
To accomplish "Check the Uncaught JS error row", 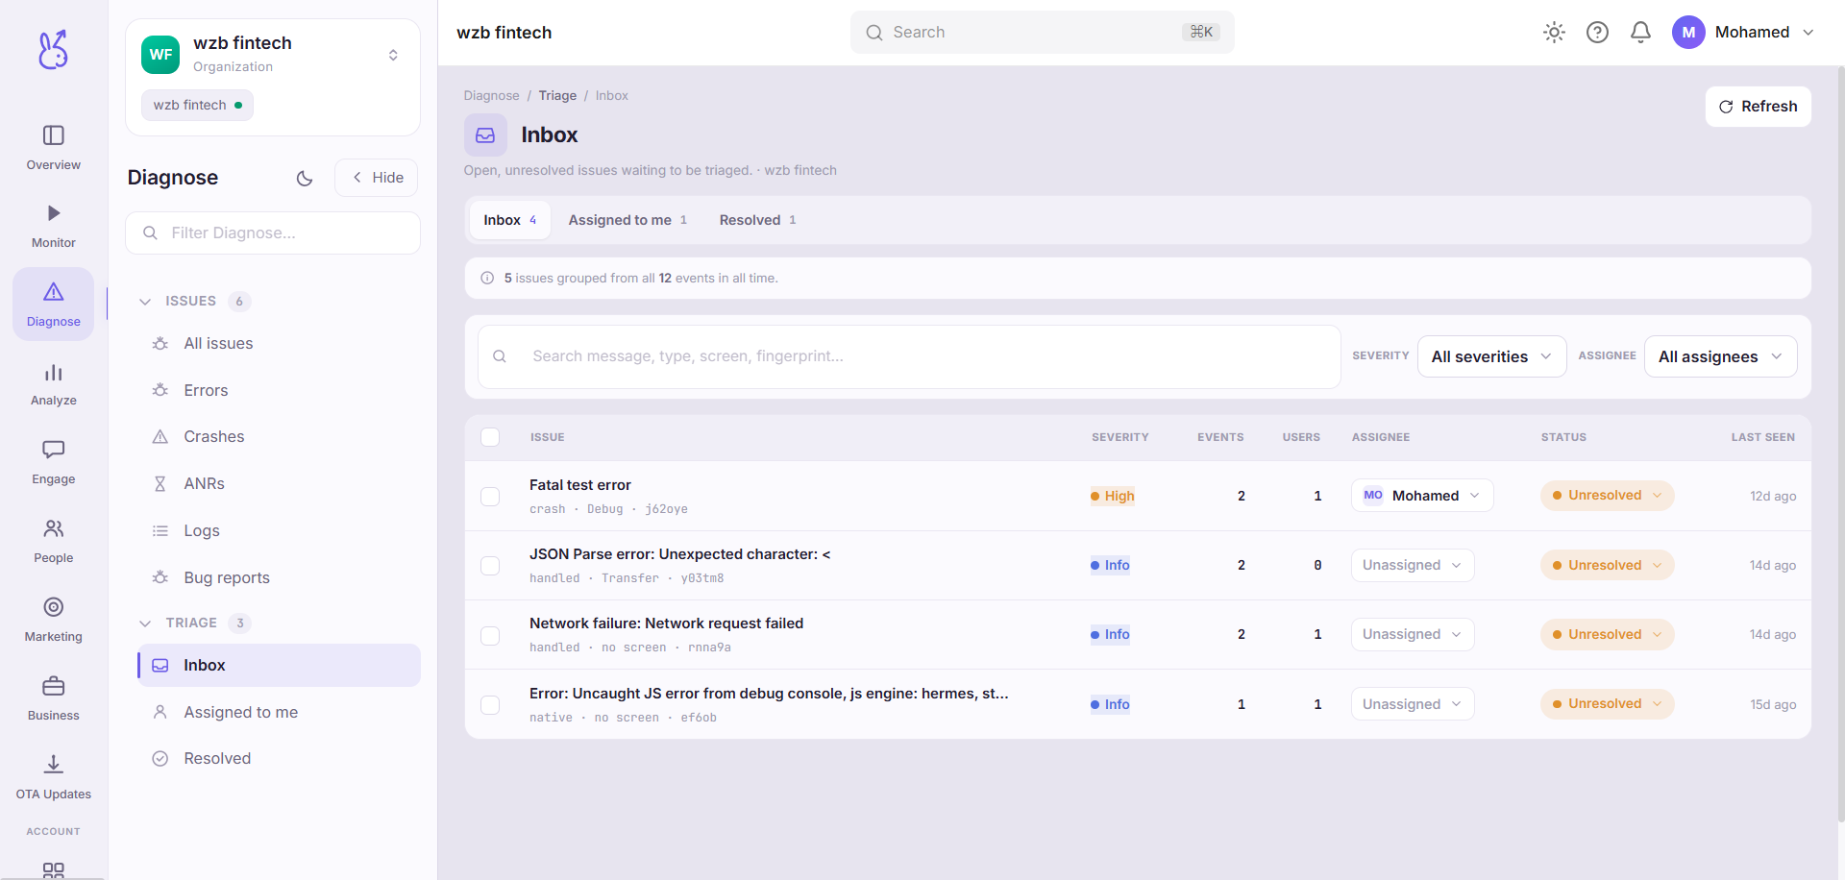I will [x=490, y=705].
